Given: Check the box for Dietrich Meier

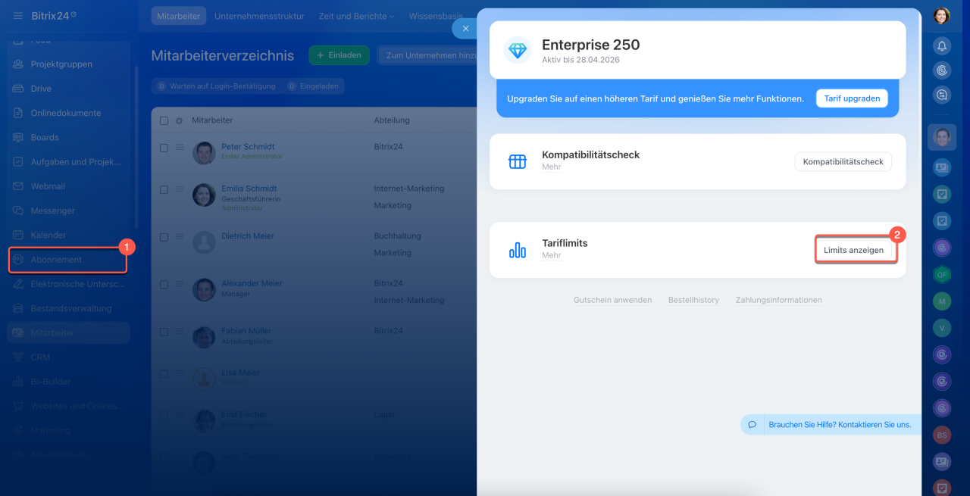Looking at the screenshot, I should point(164,237).
